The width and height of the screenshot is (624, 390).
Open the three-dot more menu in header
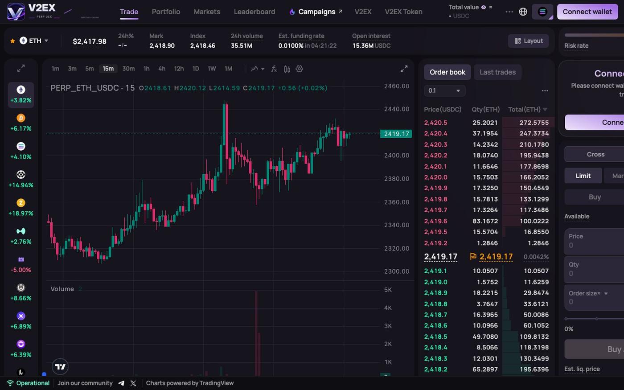pyautogui.click(x=509, y=12)
